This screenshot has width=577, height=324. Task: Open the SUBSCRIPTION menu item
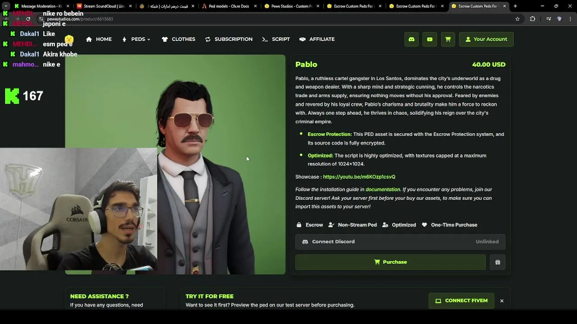coord(229,39)
